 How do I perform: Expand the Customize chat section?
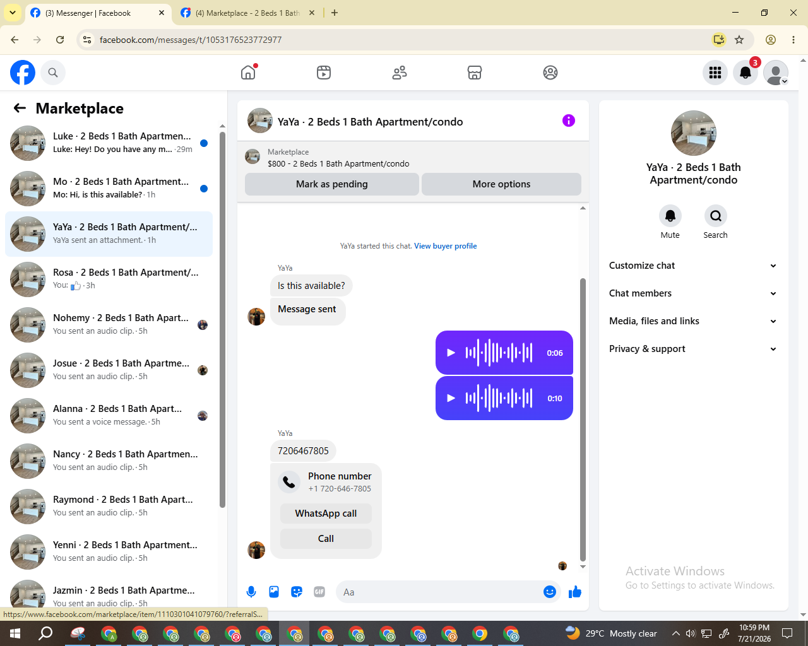[693, 266]
